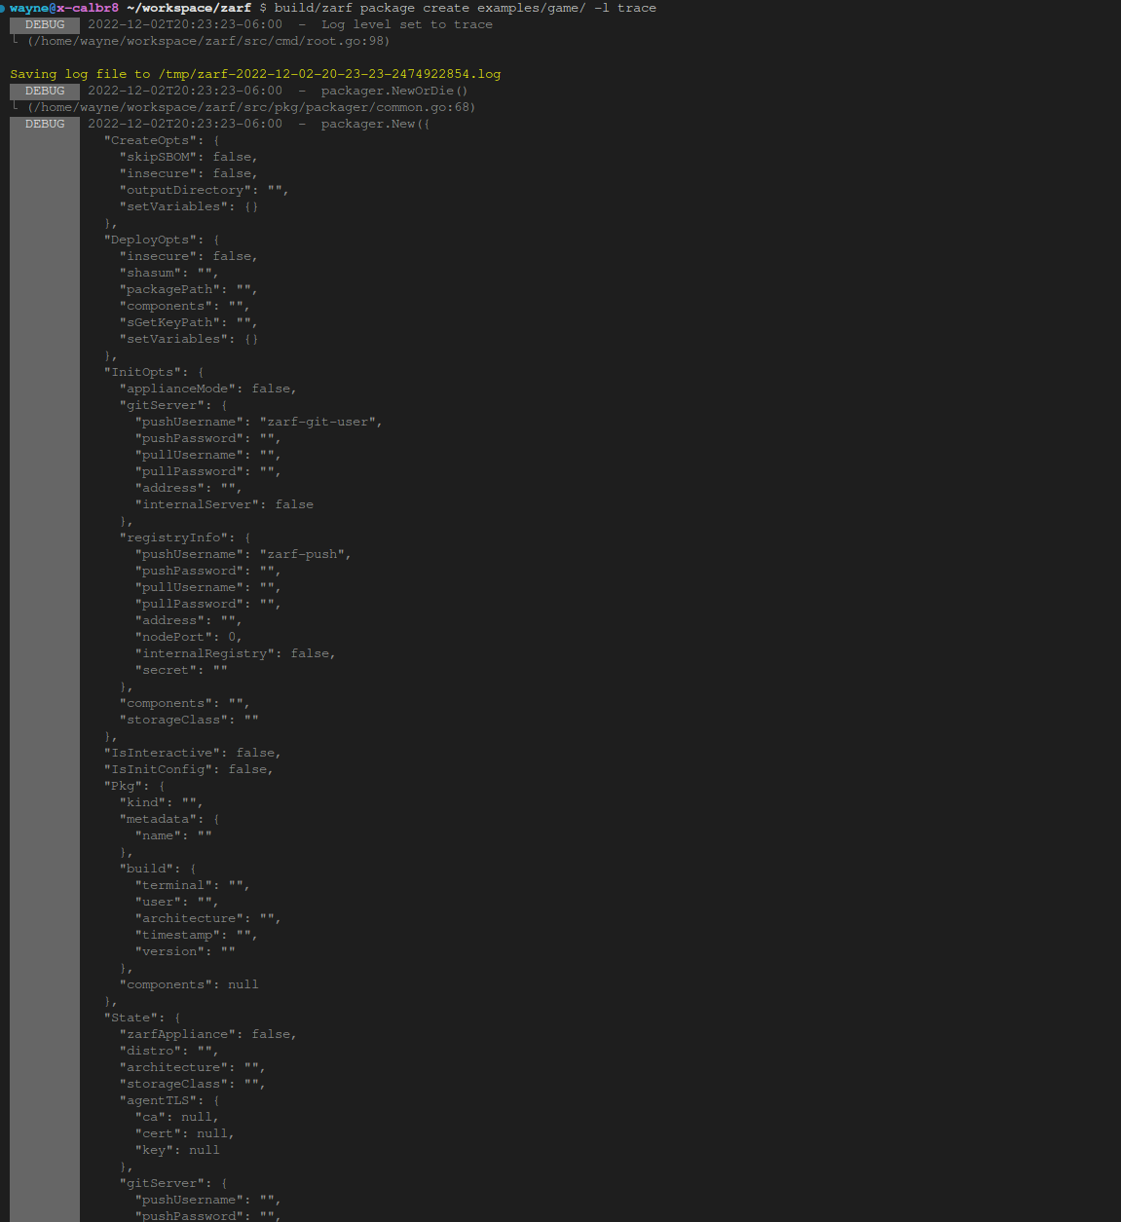Click the first DEBUG badge
The image size is (1121, 1222).
pos(44,24)
